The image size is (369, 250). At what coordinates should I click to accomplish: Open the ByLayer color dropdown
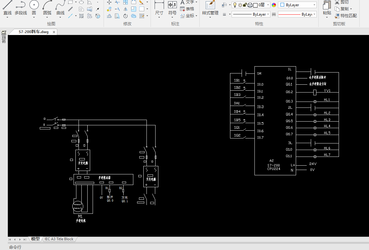point(297,5)
